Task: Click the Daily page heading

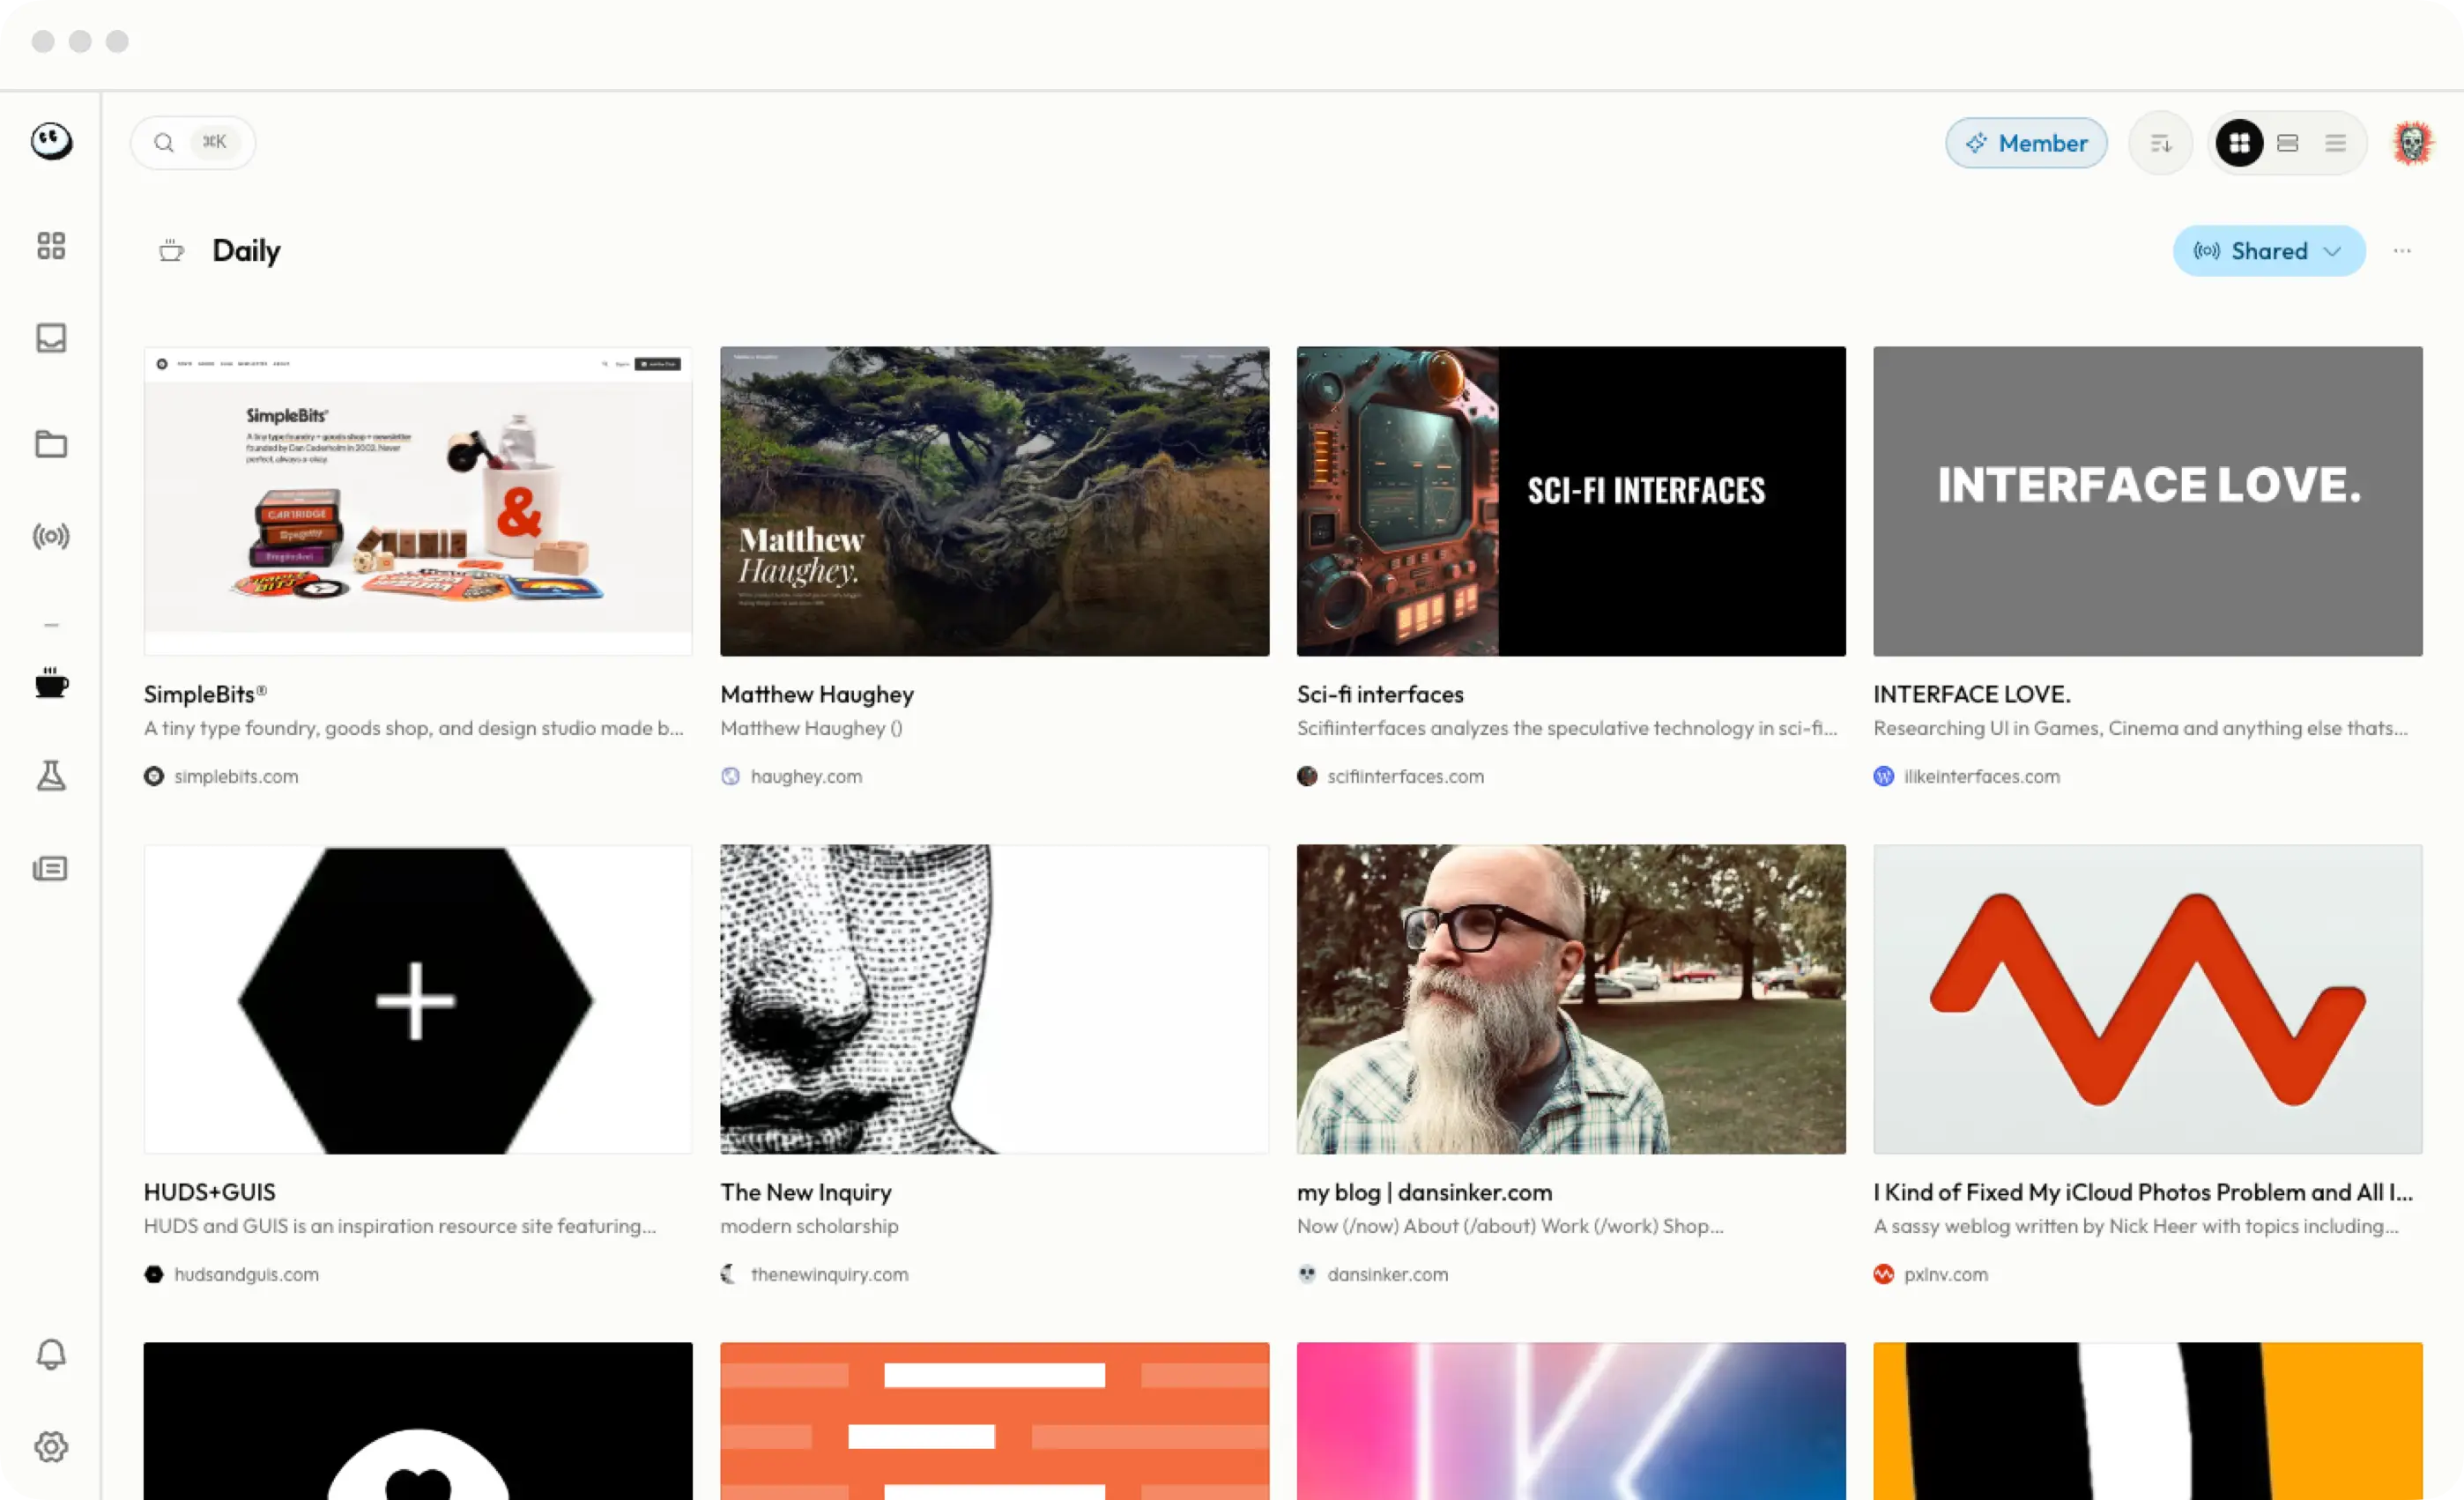Action: (246, 250)
